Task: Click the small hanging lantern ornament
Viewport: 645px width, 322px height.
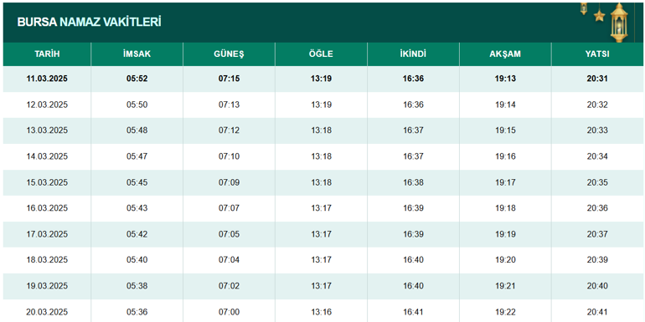Action: [x=584, y=8]
